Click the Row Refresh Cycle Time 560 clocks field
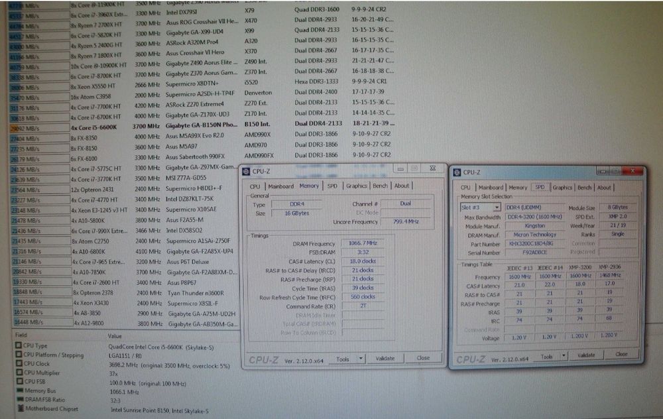The width and height of the screenshot is (663, 419). (x=363, y=297)
